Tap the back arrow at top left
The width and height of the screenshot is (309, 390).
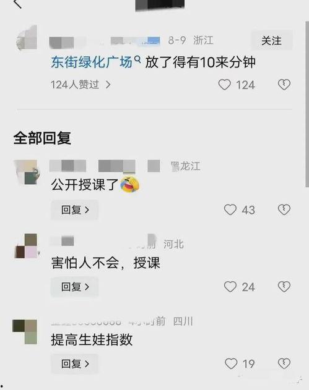click(18, 4)
